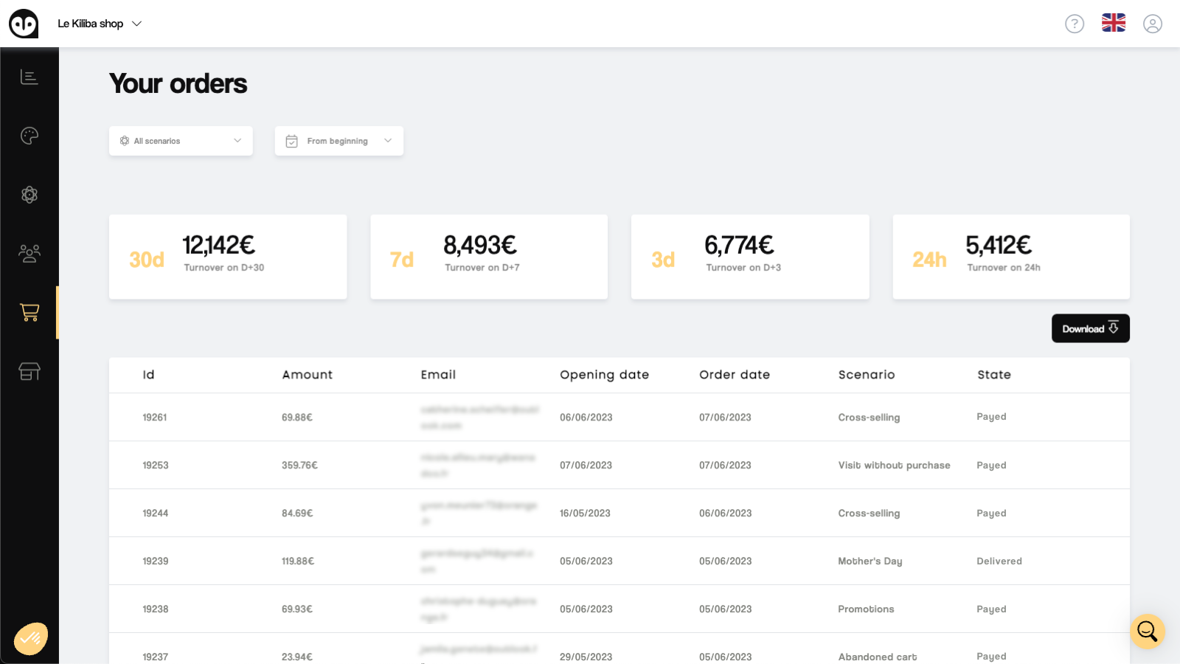Viewport: 1180px width, 664px height.
Task: View customers via the people sidebar icon
Action: pos(29,253)
